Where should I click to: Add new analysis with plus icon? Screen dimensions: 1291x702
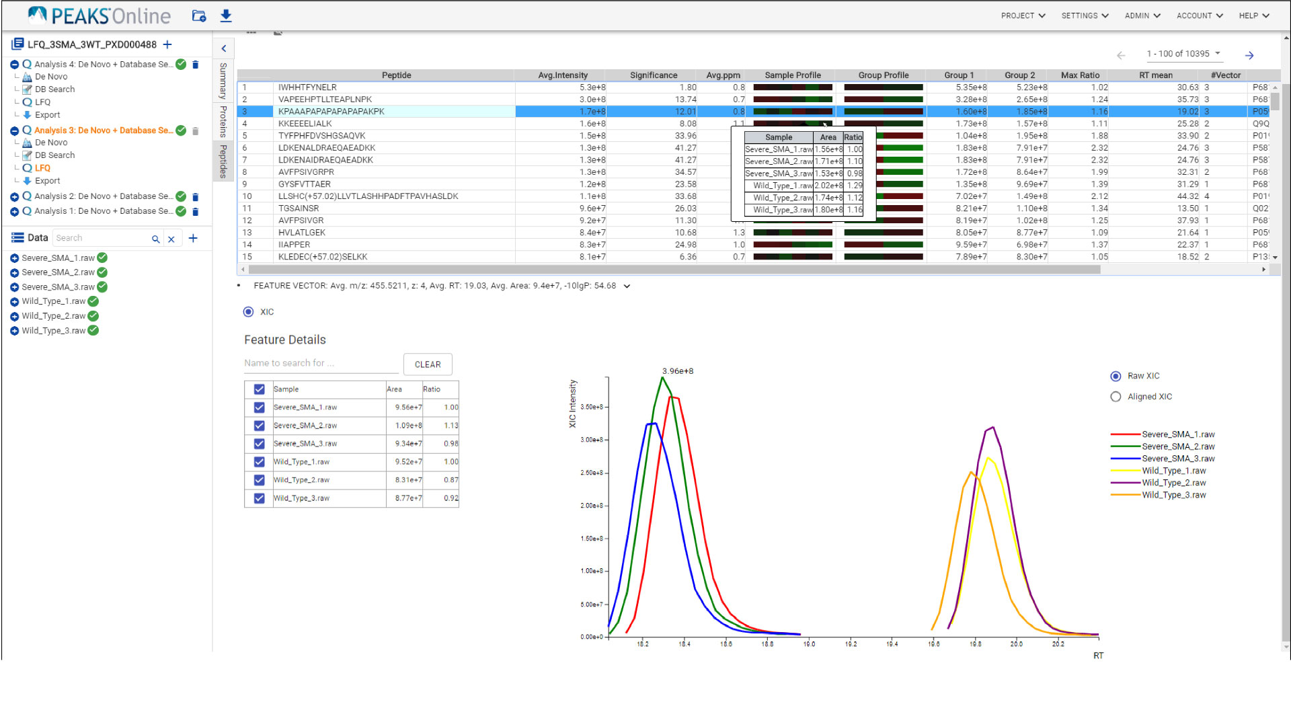coord(167,44)
